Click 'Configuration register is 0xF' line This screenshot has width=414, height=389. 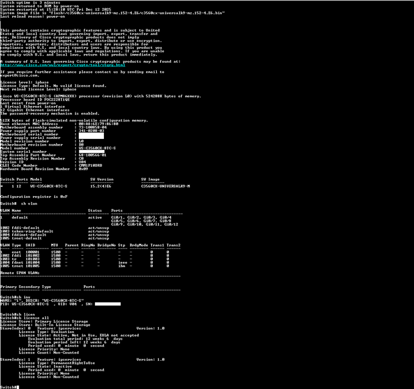(34, 197)
